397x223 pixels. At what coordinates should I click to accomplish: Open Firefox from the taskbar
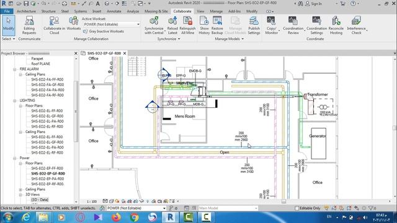(x=116, y=217)
